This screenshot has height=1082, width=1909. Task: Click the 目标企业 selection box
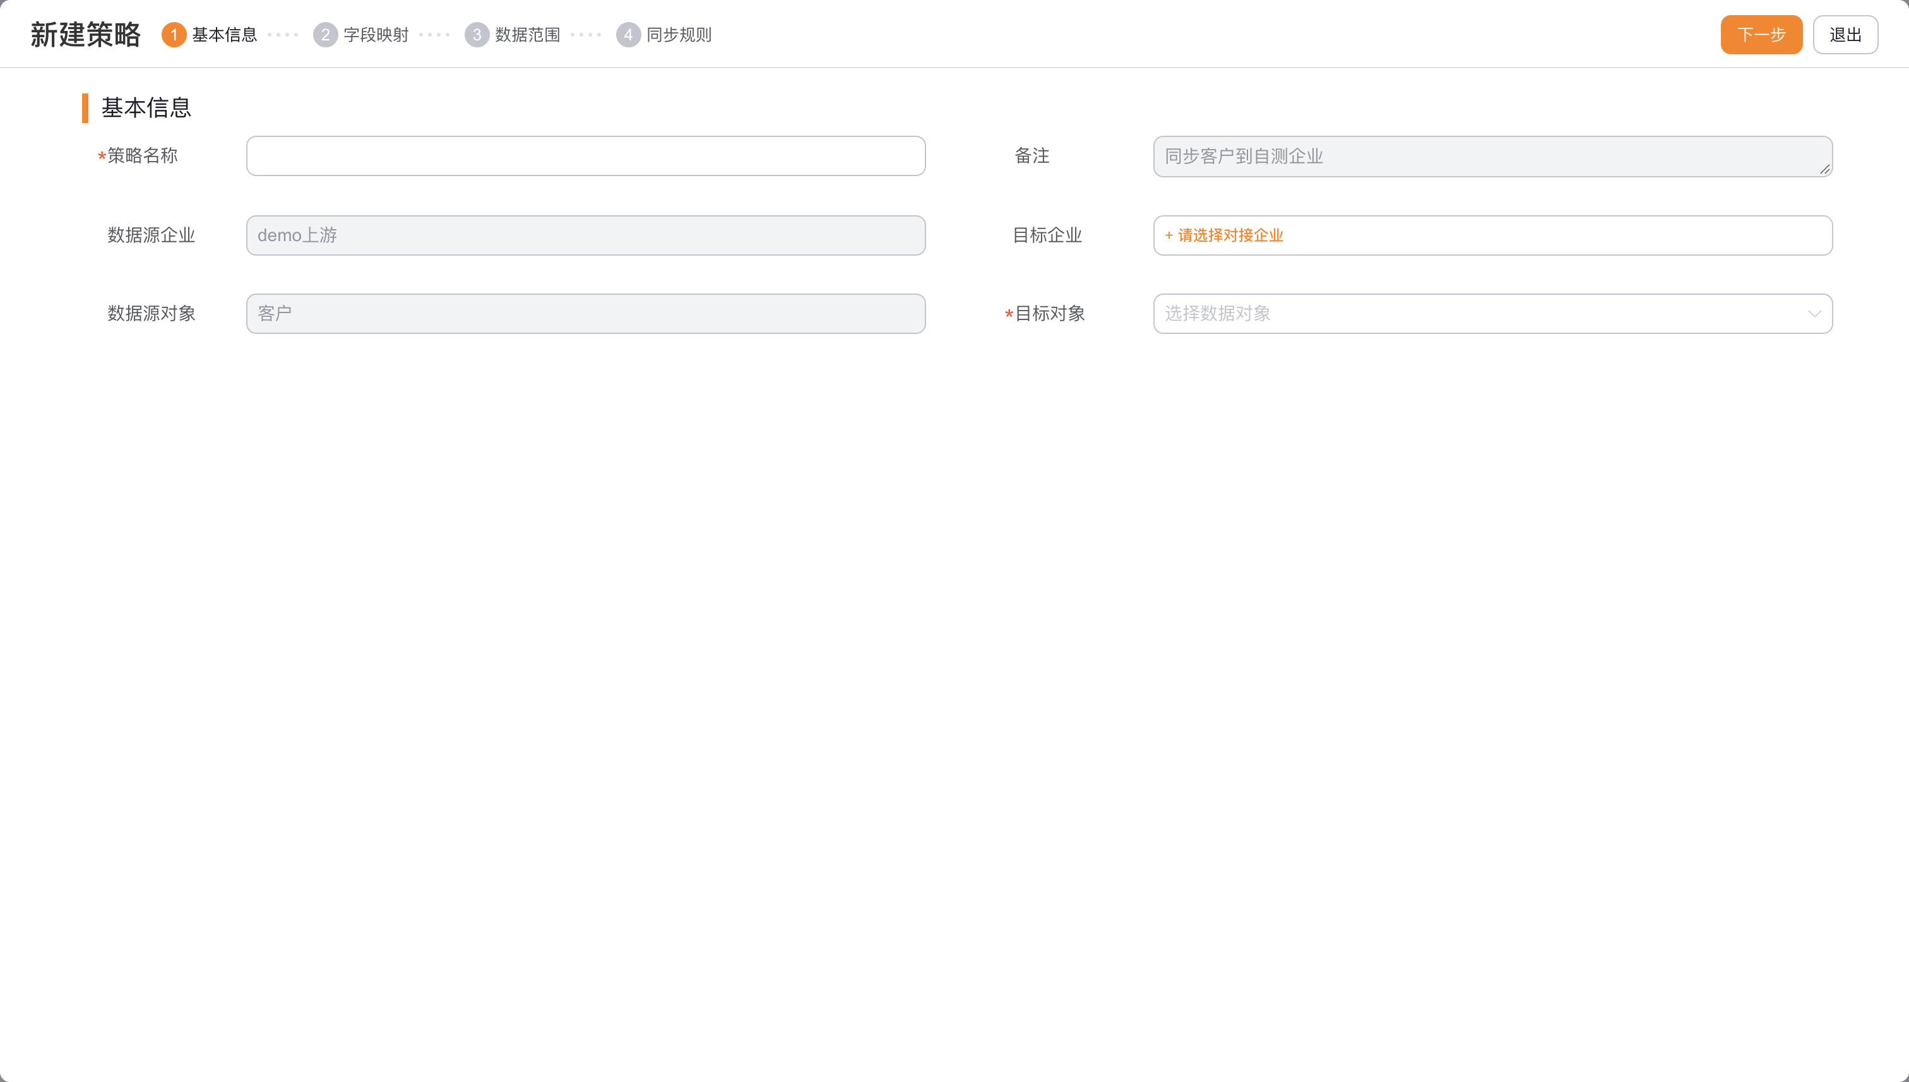[1492, 235]
